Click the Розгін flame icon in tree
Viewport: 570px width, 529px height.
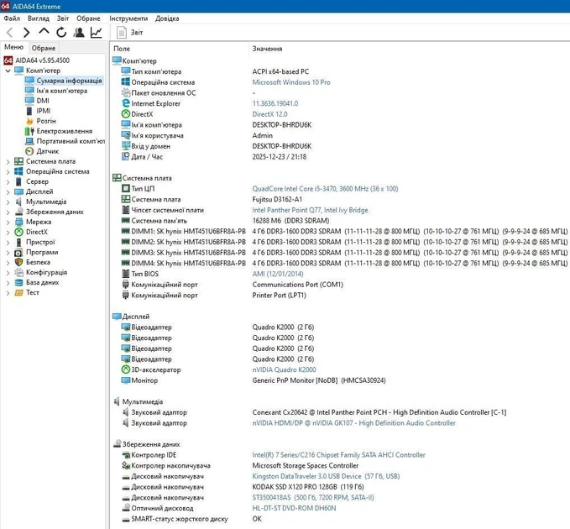click(x=29, y=121)
